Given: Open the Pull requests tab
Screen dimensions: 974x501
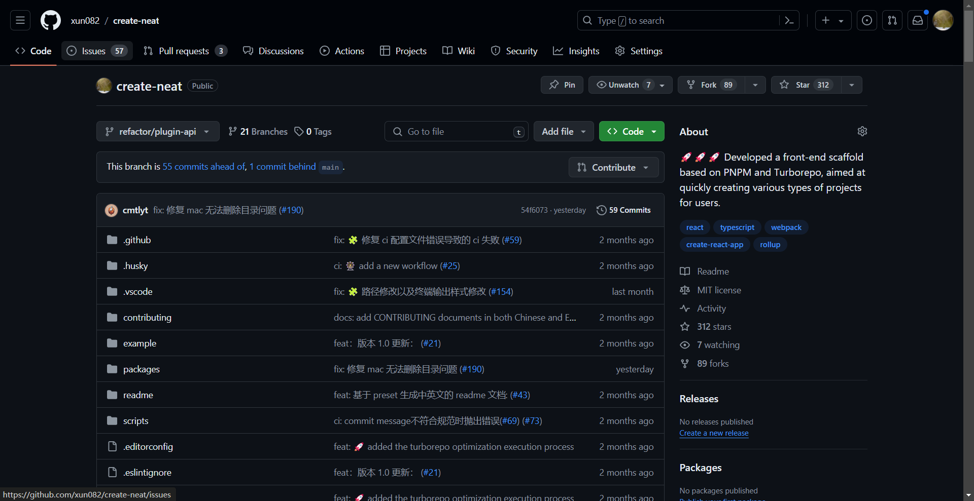Looking at the screenshot, I should [185, 51].
